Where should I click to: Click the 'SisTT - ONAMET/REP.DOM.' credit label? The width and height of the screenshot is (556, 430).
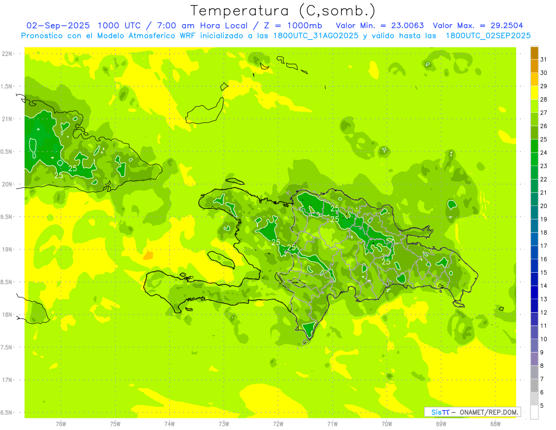(473, 412)
